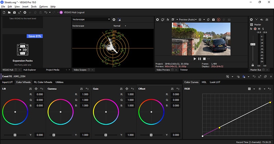The width and height of the screenshot is (274, 144).
Task: Open project properties gear in main toolbar
Action: (25, 13)
